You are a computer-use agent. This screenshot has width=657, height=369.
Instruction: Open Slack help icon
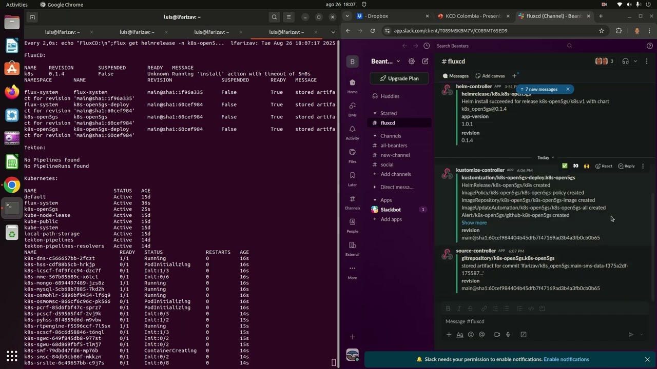[650, 46]
